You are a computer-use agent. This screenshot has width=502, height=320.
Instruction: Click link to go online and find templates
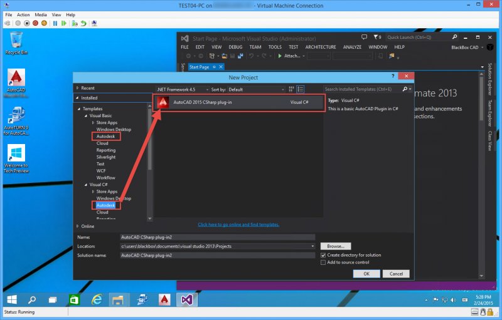238,225
